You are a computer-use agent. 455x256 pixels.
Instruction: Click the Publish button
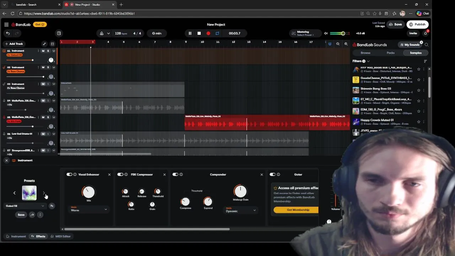417,25
